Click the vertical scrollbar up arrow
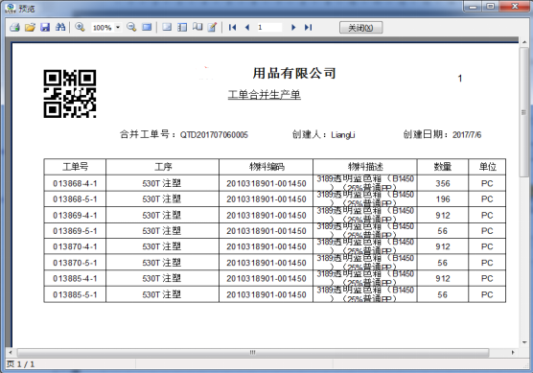The image size is (533, 373). (x=523, y=42)
